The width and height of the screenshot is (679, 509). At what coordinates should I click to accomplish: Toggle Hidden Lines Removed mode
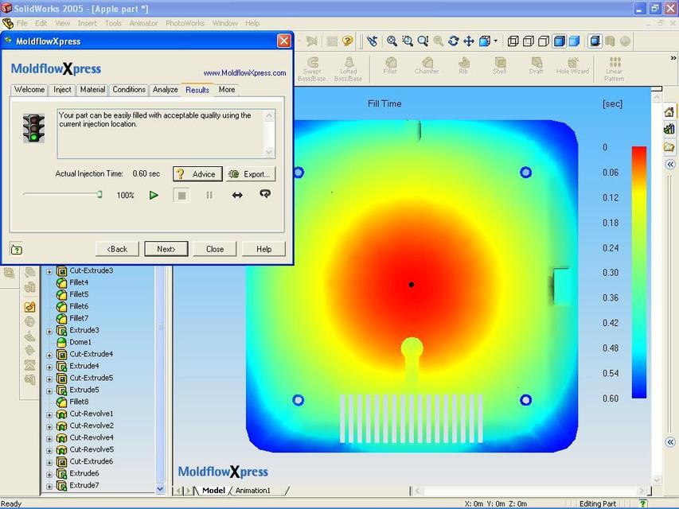pyautogui.click(x=543, y=41)
